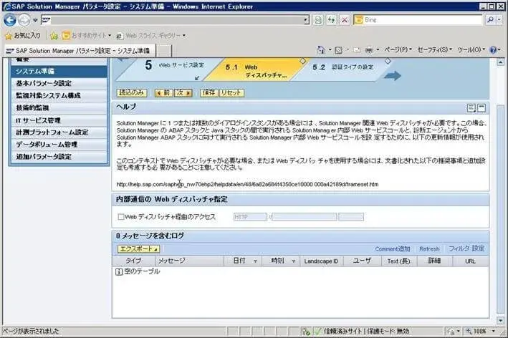
Task: Click the compatibility view icon
Action: (318, 20)
